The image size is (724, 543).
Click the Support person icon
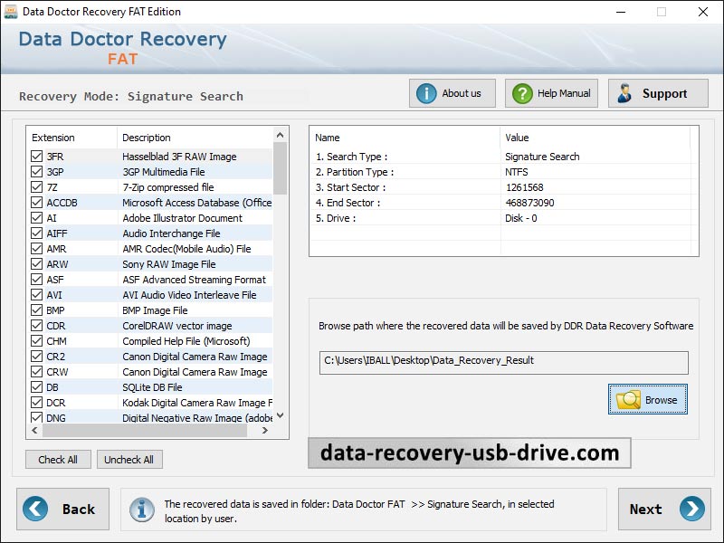pyautogui.click(x=625, y=92)
